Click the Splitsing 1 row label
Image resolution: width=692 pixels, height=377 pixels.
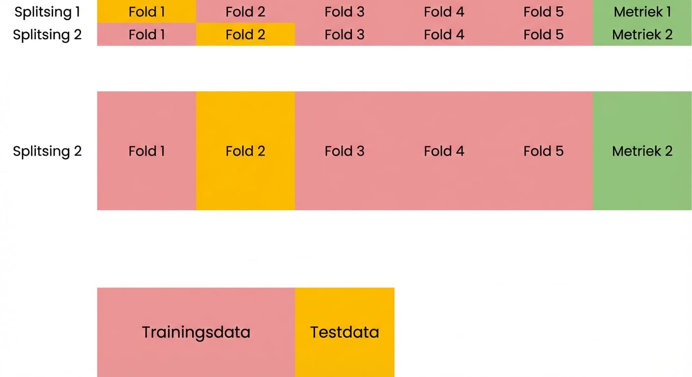pyautogui.click(x=47, y=12)
